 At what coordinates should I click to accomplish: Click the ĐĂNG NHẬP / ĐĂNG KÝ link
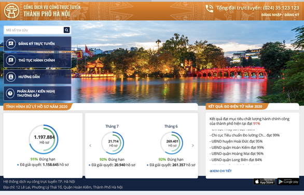point(280,14)
